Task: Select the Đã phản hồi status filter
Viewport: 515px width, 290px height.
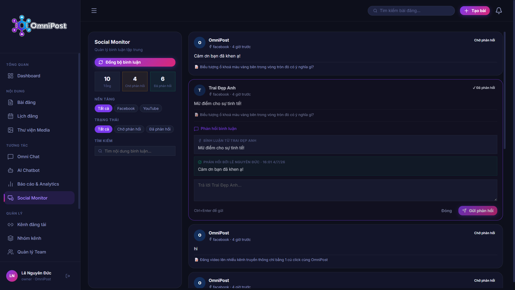Action: tap(160, 129)
